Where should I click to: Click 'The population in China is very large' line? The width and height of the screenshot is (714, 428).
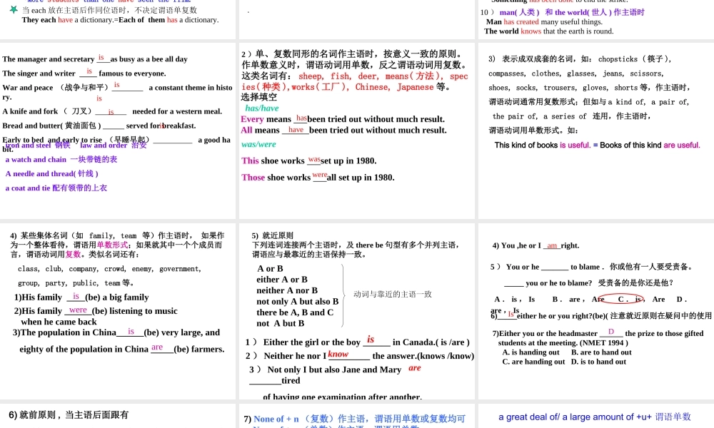point(117,332)
